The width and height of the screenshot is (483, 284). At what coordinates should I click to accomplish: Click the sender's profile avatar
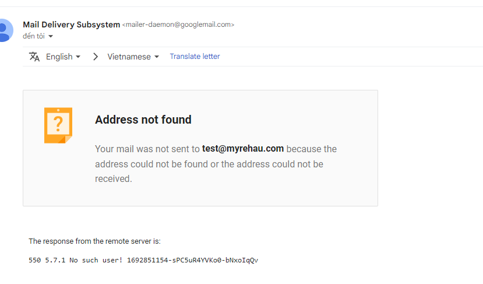pos(5,30)
